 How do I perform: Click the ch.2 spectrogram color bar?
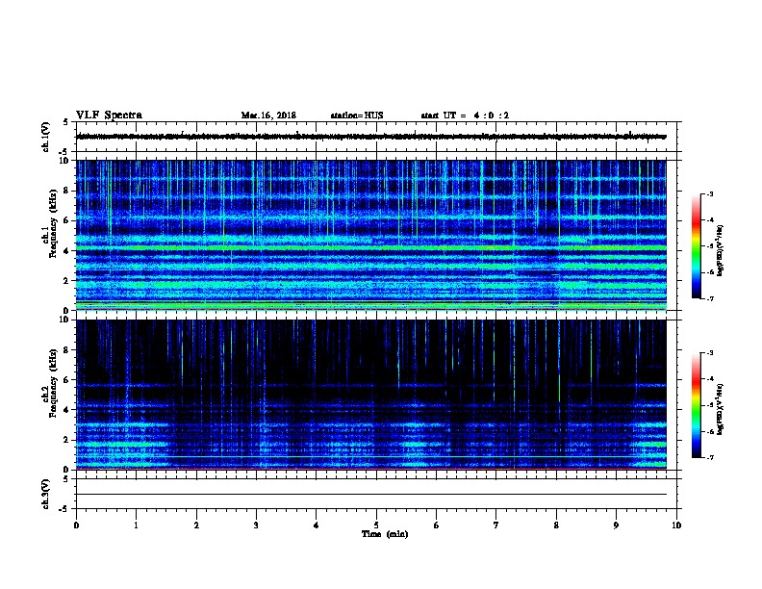[x=696, y=405]
